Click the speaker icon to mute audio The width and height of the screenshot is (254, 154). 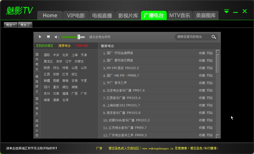[56, 37]
